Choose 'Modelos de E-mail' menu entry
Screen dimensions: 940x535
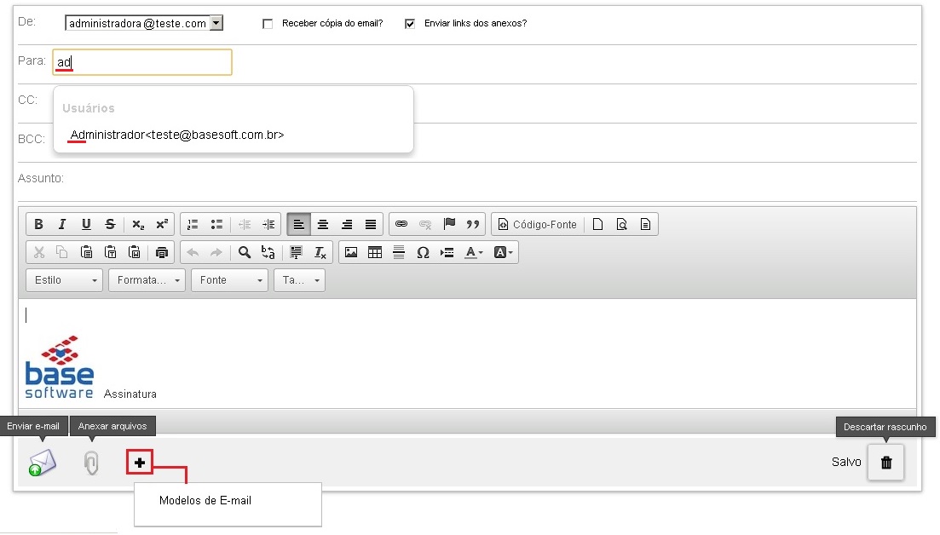tap(205, 501)
